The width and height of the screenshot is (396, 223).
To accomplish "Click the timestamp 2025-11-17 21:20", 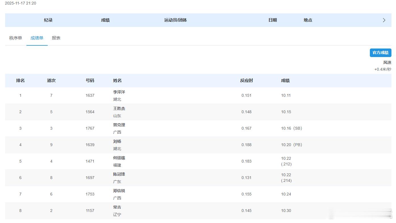I will pos(20,3).
